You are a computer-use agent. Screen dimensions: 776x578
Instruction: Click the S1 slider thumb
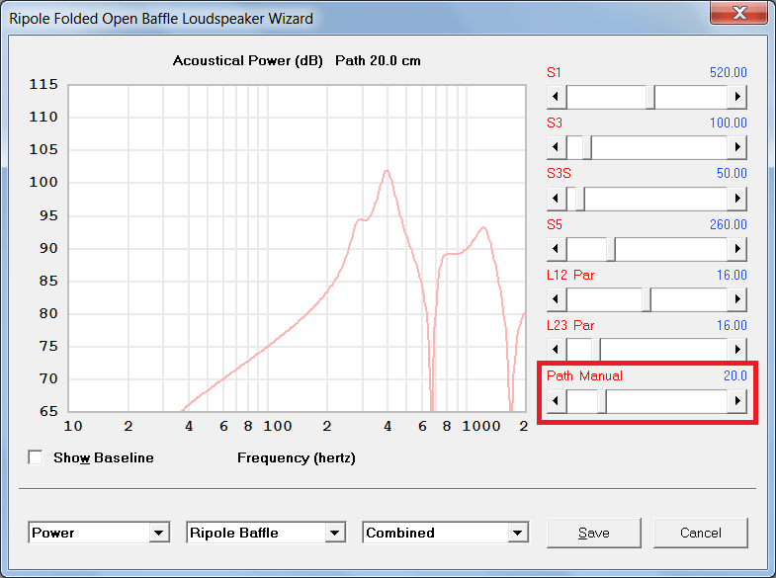tap(650, 97)
